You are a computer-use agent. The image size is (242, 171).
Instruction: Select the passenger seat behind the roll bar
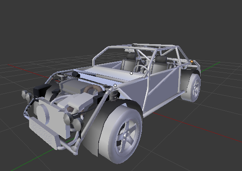point(129,62)
